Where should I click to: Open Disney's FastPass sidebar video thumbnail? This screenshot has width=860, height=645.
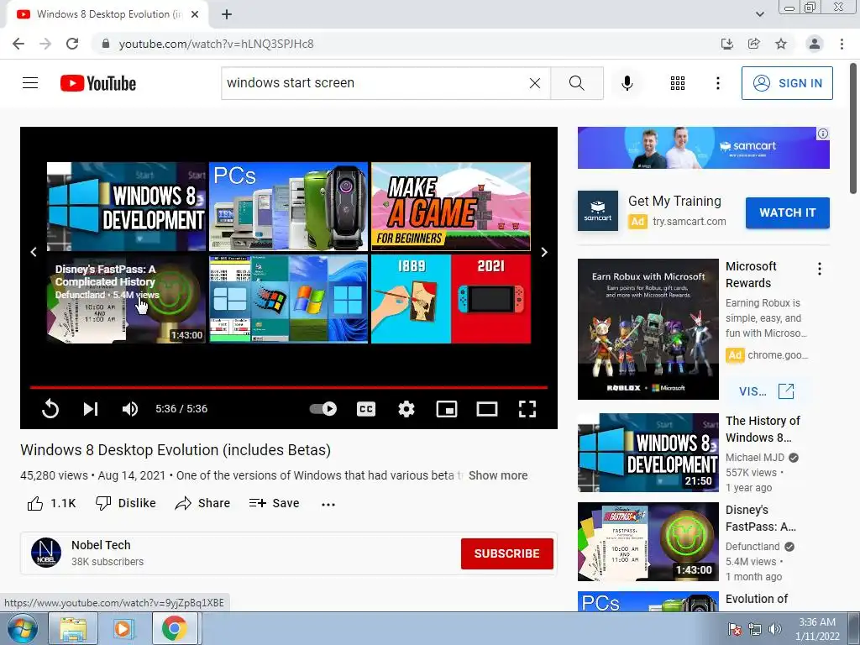coord(648,542)
